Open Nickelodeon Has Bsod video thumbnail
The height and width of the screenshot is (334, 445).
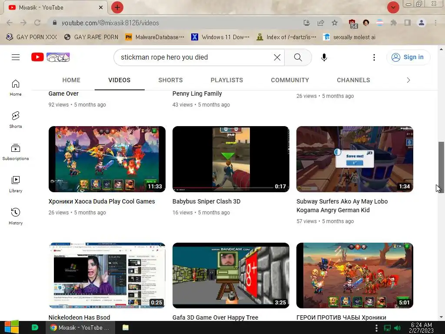pos(107,275)
